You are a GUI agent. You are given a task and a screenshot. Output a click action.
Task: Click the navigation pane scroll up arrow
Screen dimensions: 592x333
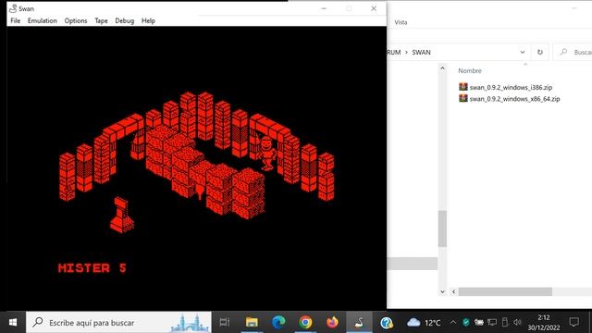tap(442, 68)
